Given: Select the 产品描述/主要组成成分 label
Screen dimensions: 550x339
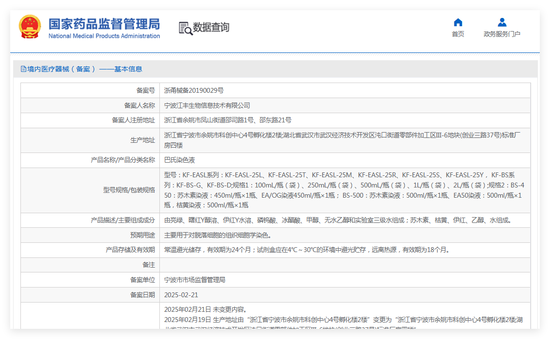Looking at the screenshot, I should 123,220.
